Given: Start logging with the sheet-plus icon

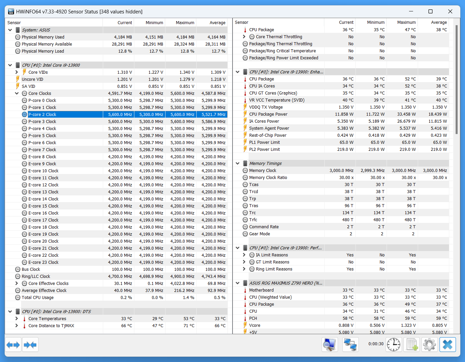Looking at the screenshot, I should pyautogui.click(x=412, y=345).
